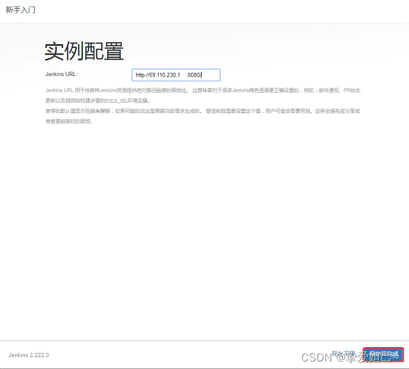Image resolution: width=409 pixels, height=369 pixels.
Task: Click the 现在不要 link
Action: tap(343, 354)
